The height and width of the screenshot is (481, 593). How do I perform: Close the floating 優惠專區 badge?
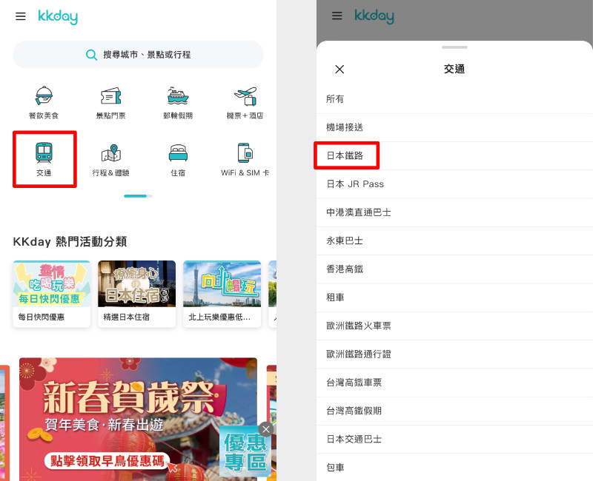(x=266, y=429)
